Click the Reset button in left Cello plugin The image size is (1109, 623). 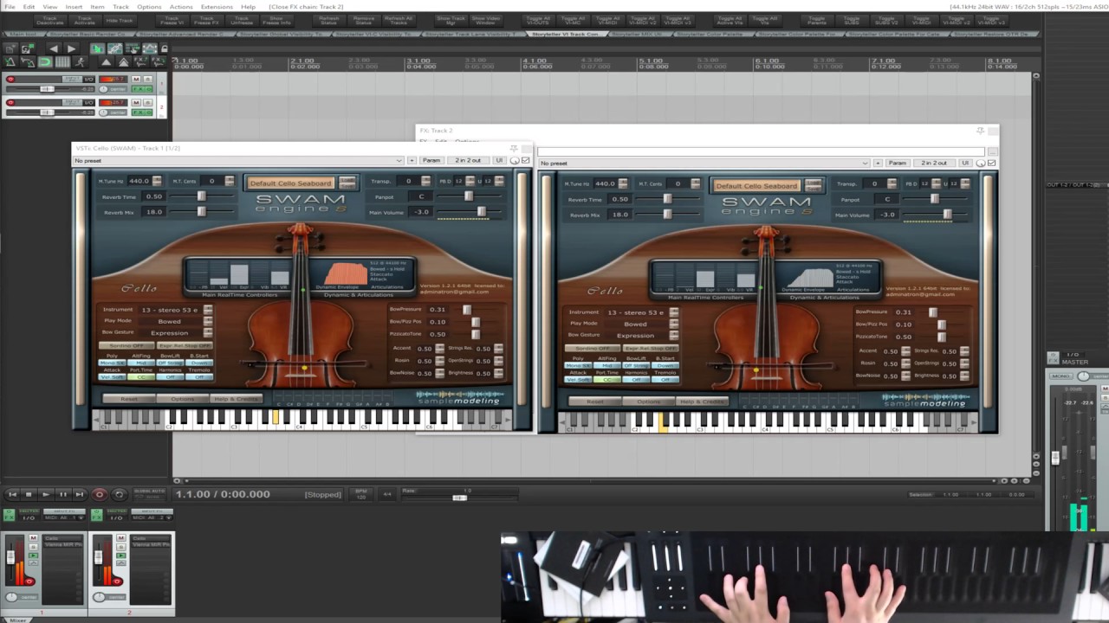(129, 399)
